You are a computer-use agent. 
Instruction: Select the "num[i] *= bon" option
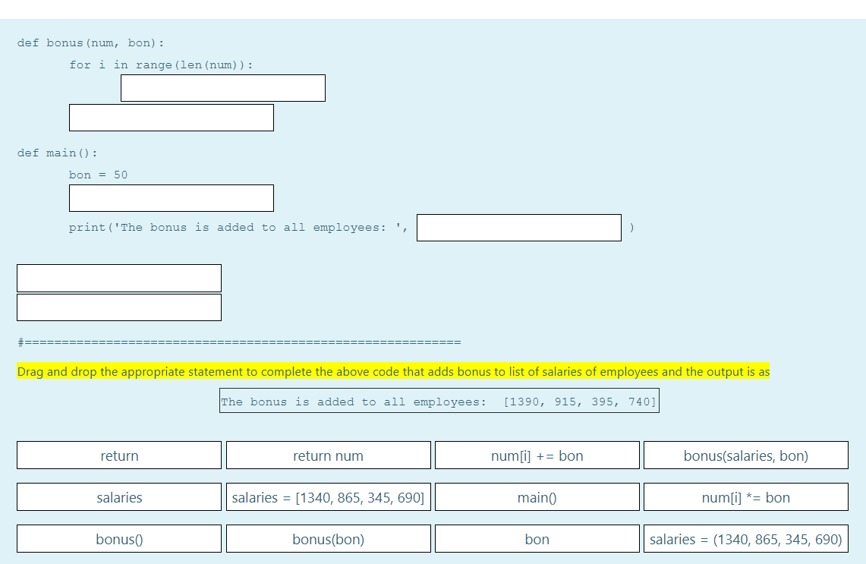745,496
